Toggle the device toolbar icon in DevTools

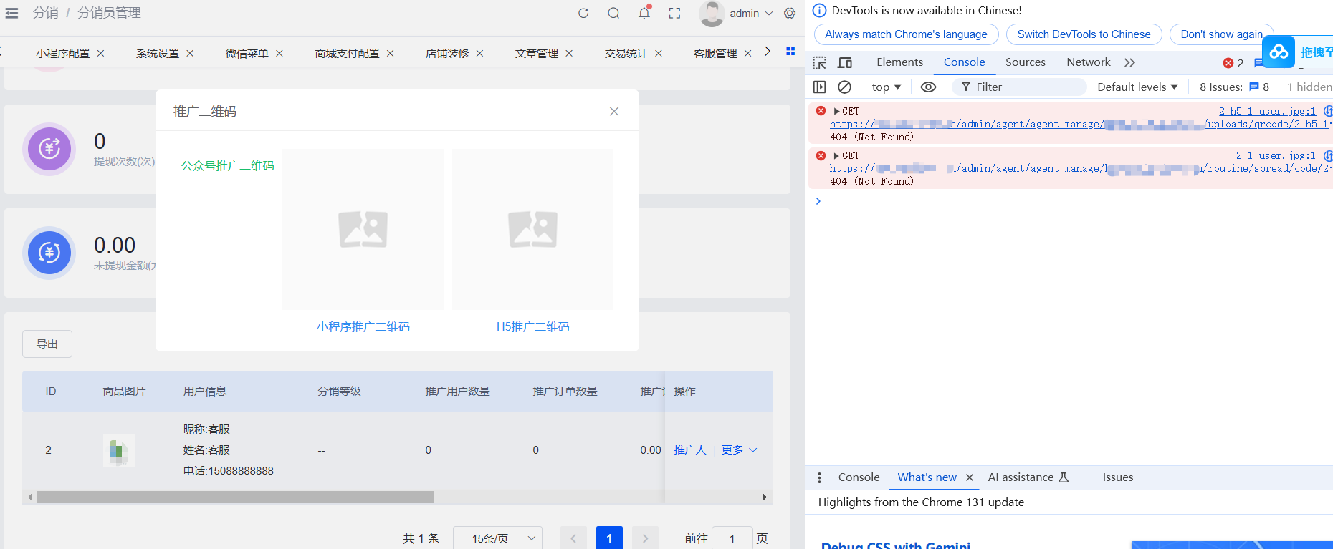(x=845, y=63)
